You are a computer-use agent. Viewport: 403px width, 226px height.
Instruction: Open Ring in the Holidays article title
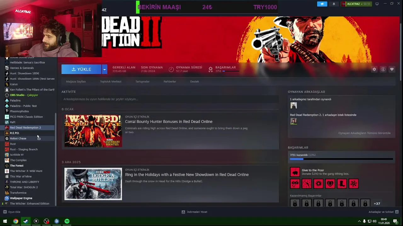click(x=187, y=175)
